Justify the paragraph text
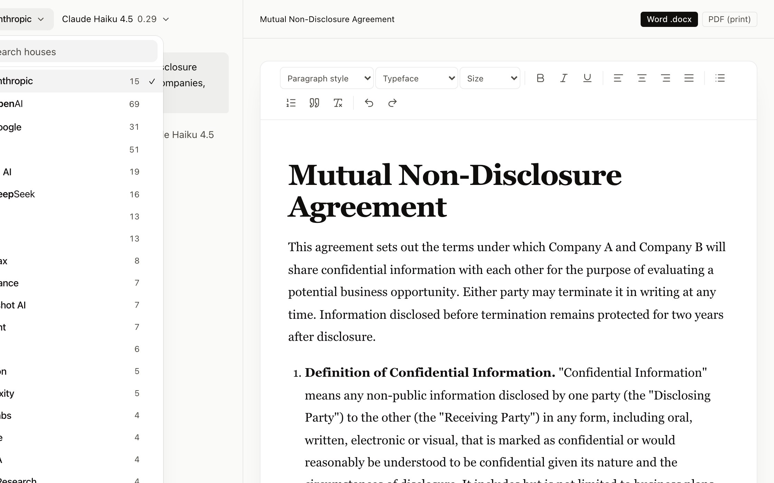This screenshot has width=774, height=483. click(689, 78)
